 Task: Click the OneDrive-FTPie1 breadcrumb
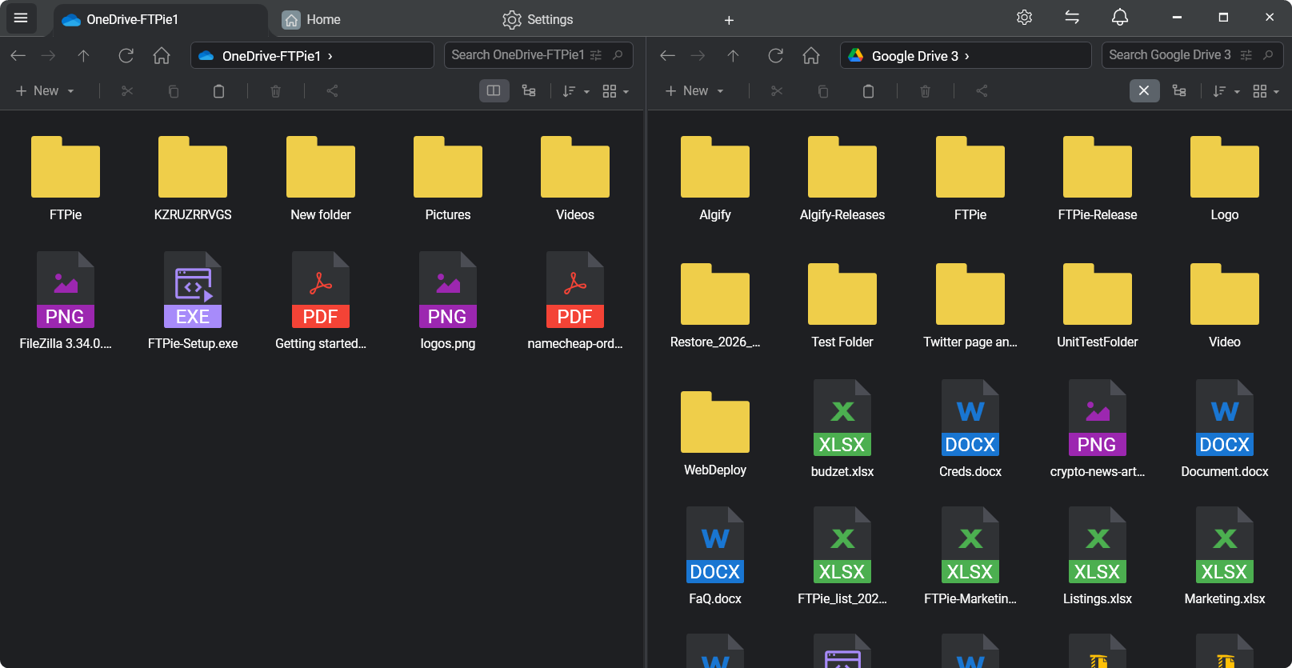(x=271, y=56)
